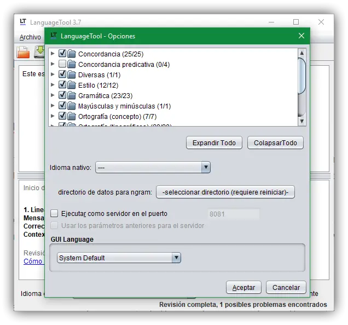Image resolution: width=348 pixels, height=325 pixels.
Task: Click the ColapsarTodo button
Action: 275,142
